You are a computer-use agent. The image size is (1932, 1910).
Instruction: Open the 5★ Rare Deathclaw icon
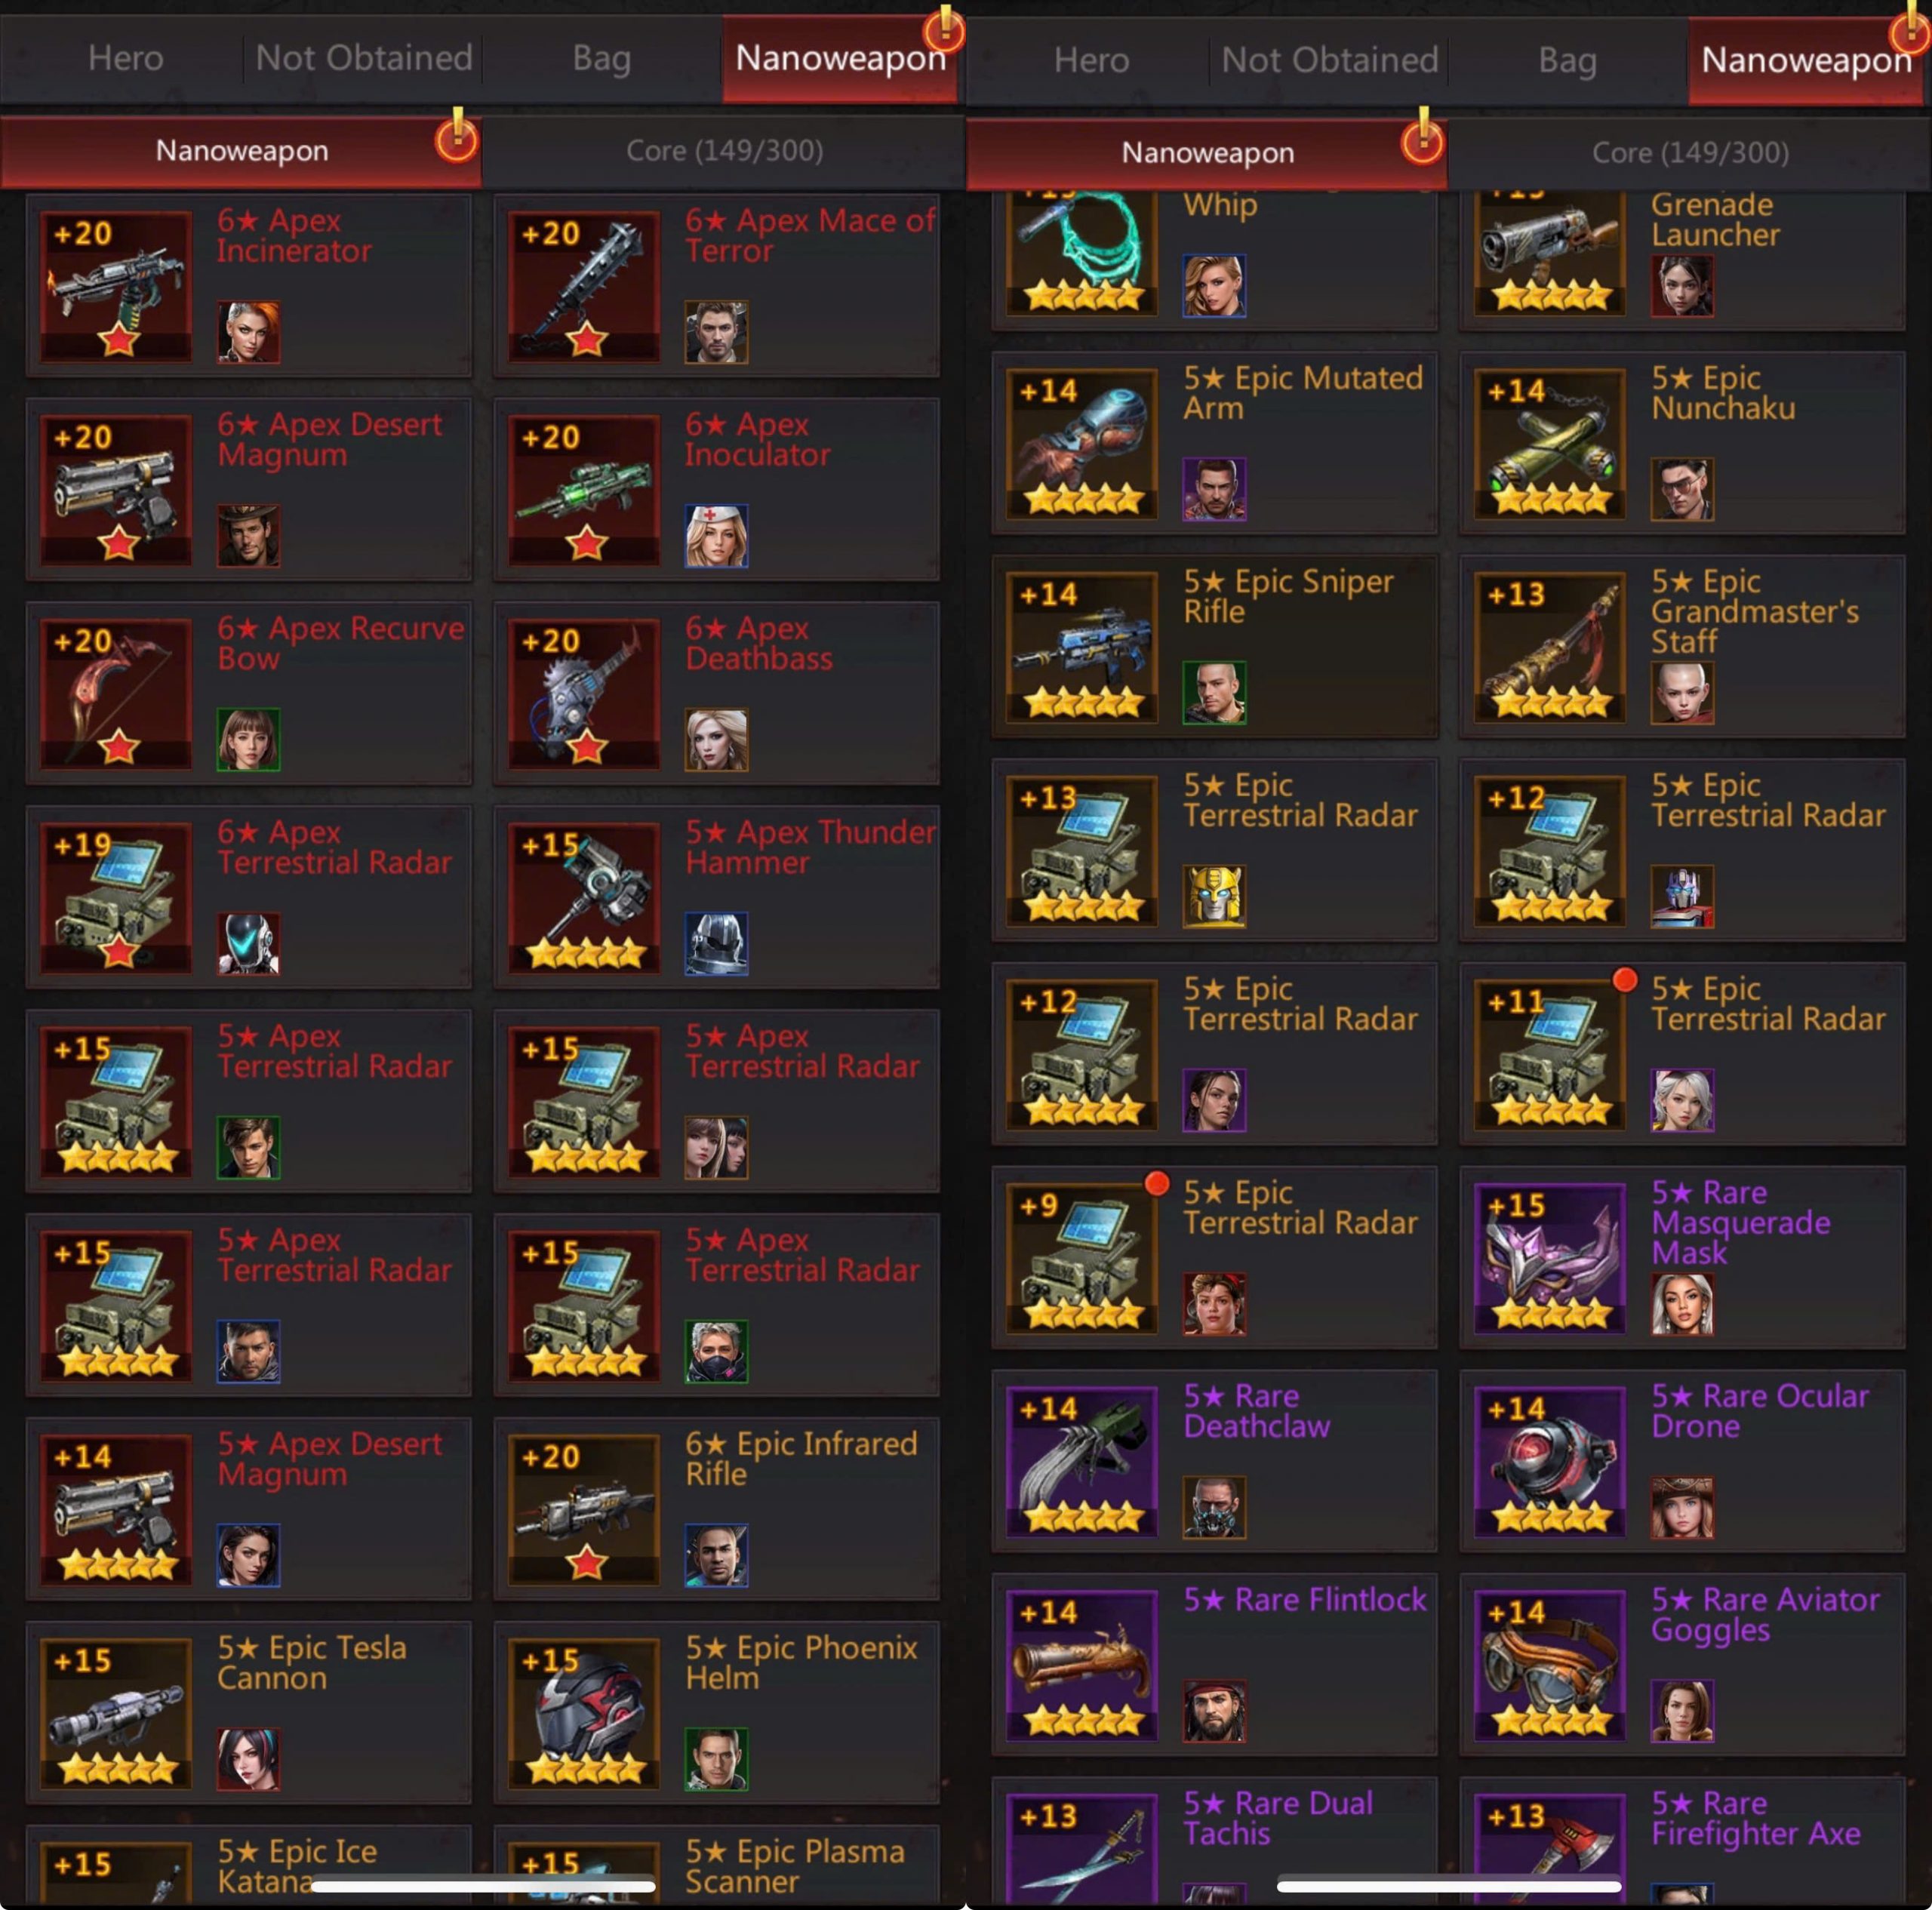click(1082, 1461)
